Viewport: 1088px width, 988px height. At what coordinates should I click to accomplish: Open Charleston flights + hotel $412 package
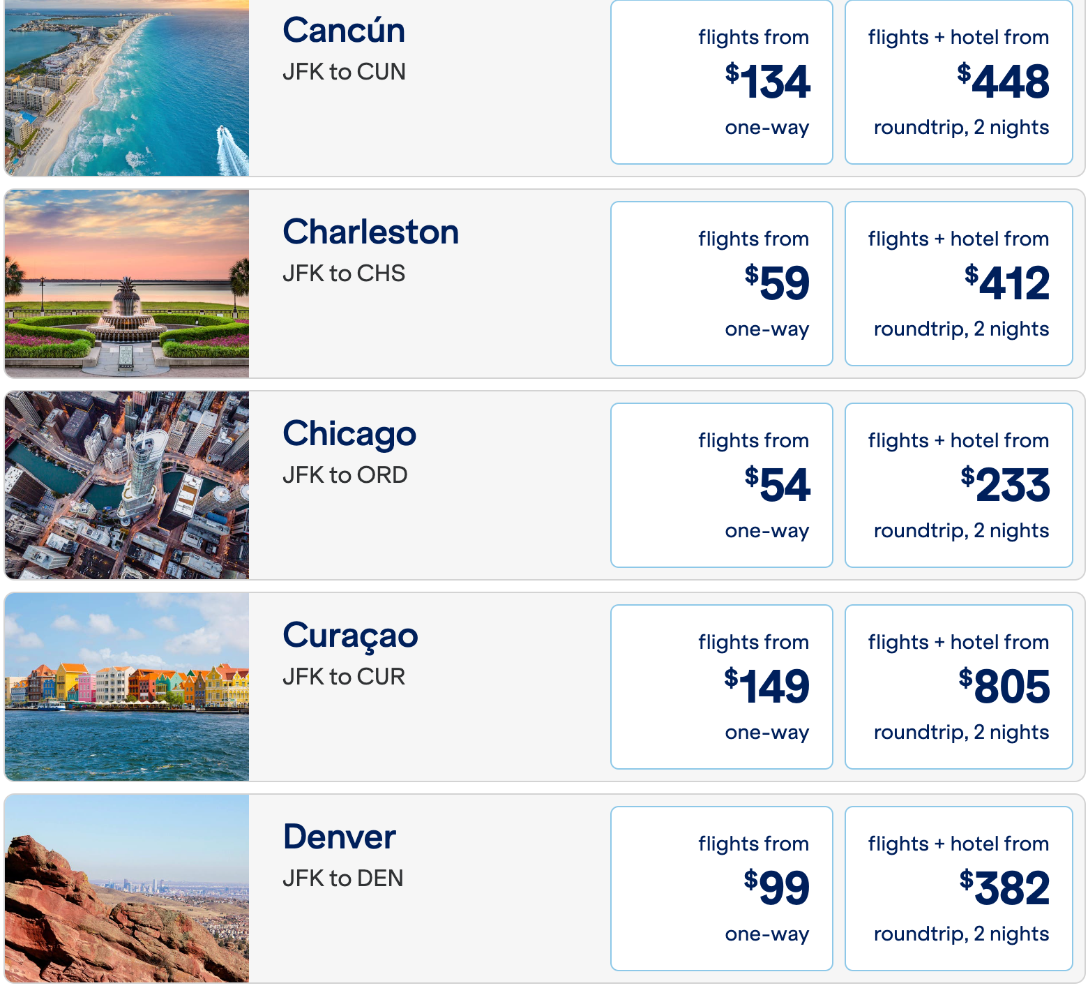pyautogui.click(x=958, y=283)
